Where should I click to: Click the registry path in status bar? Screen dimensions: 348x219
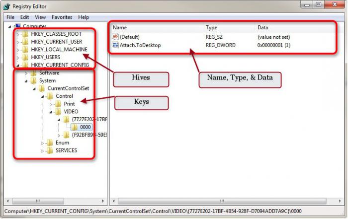coord(153,211)
